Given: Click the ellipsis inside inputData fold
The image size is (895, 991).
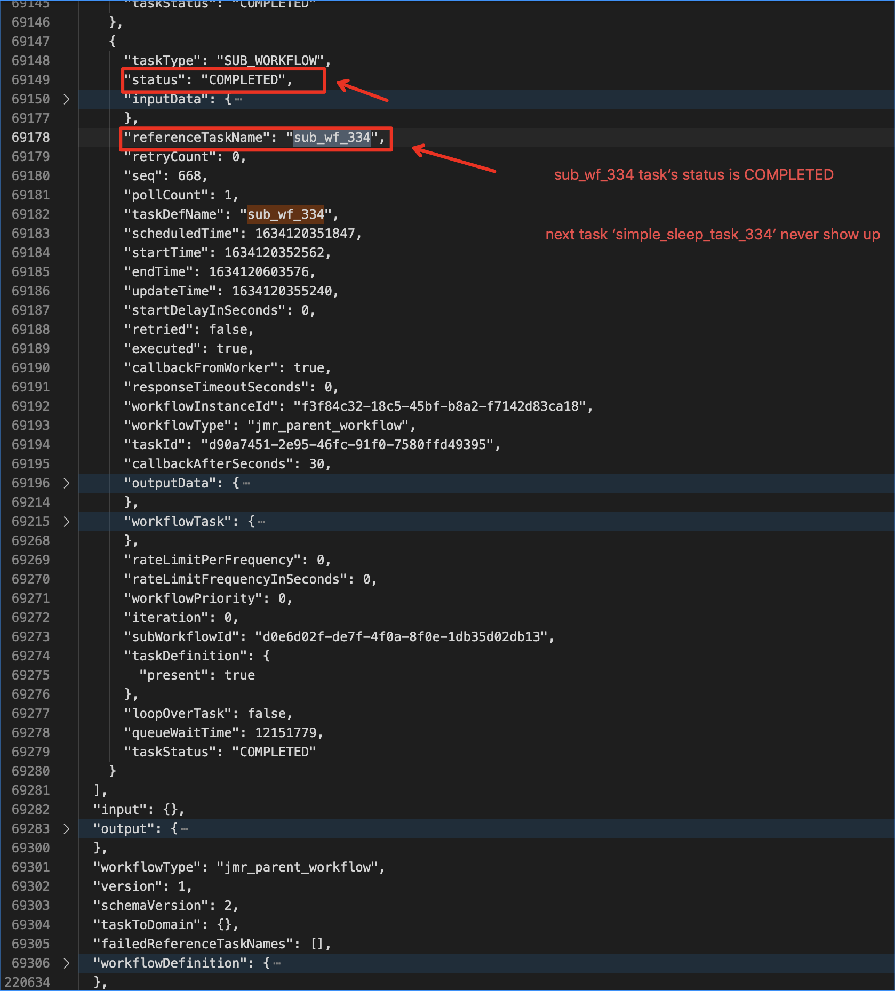Looking at the screenshot, I should pos(238,99).
